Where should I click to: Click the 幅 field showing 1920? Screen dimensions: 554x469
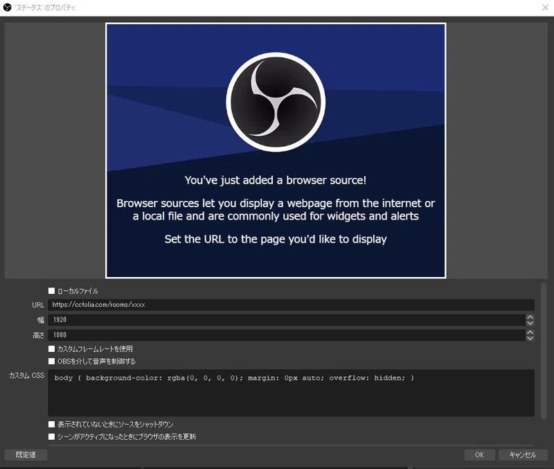click(287, 320)
